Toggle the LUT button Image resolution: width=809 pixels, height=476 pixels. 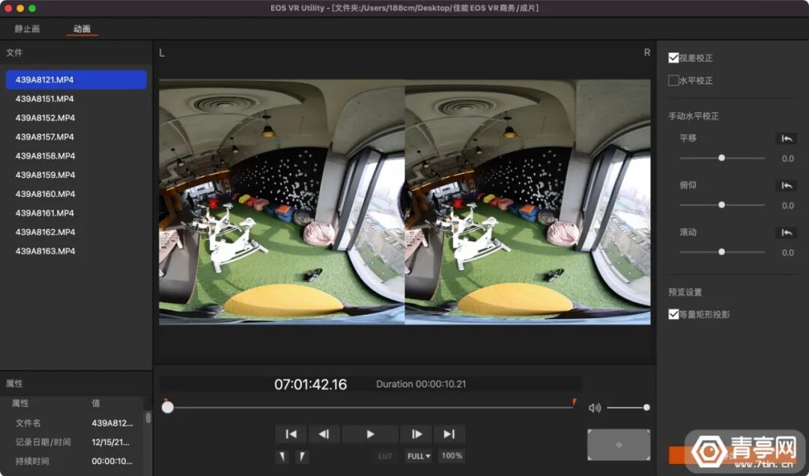[385, 457]
